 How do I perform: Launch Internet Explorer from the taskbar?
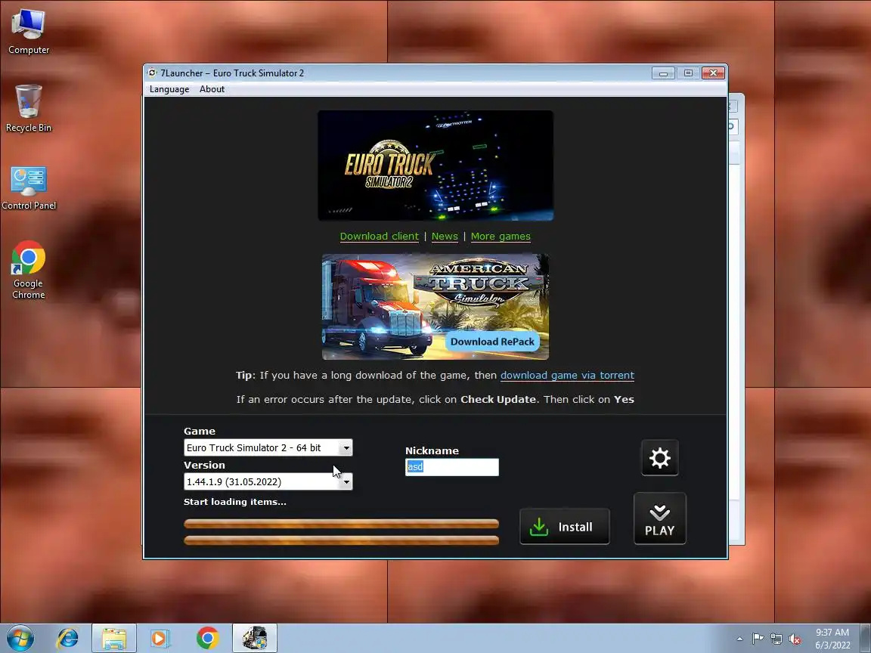[x=68, y=638]
